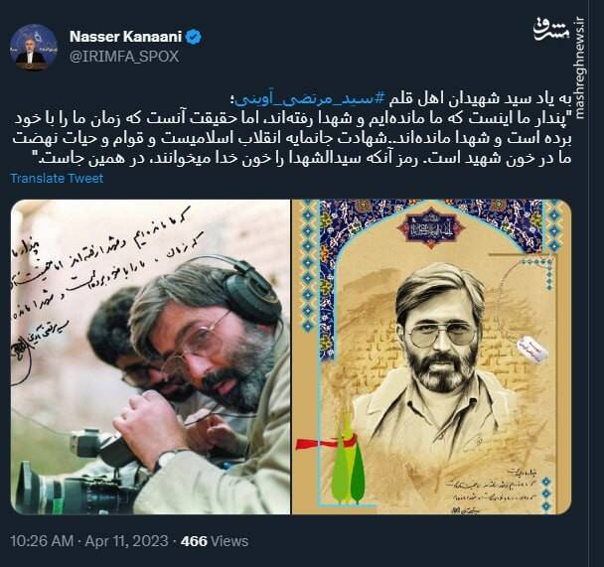
Task: Open the cameraman photo with headphones
Action: coord(150,356)
